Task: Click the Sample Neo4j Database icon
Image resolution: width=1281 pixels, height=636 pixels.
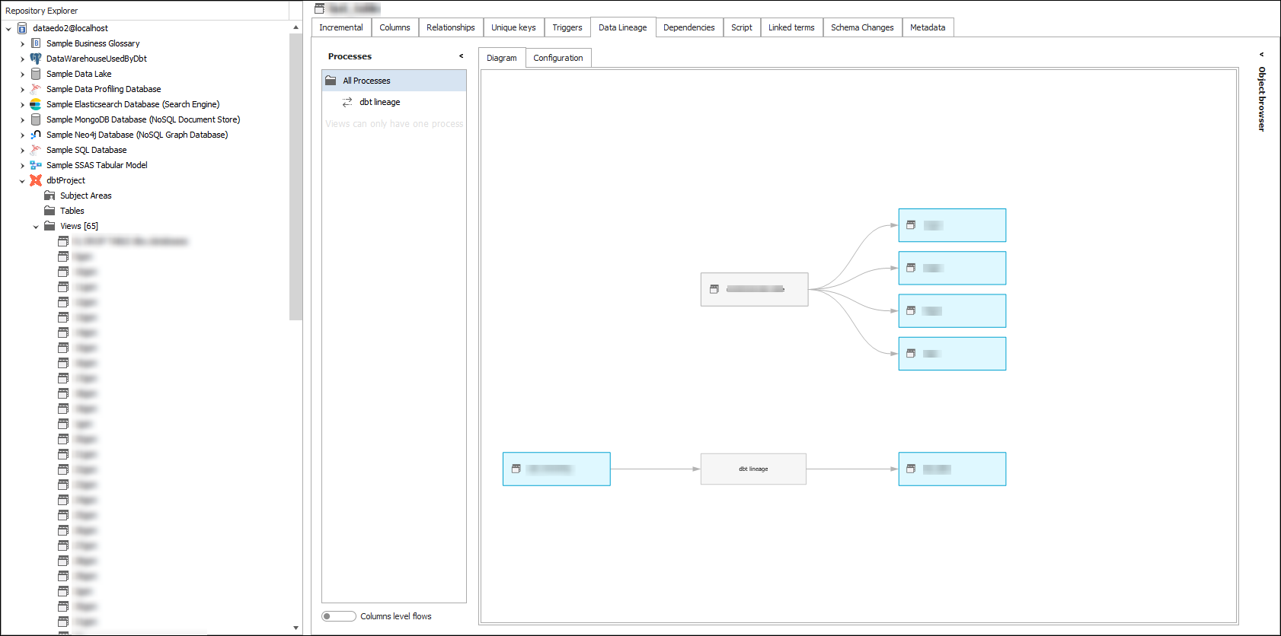Action: click(x=36, y=135)
